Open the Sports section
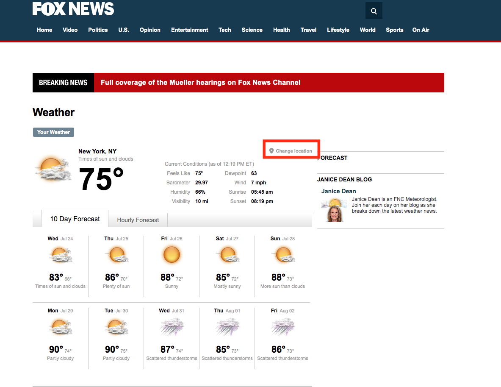The height and width of the screenshot is (387, 501). [x=395, y=30]
